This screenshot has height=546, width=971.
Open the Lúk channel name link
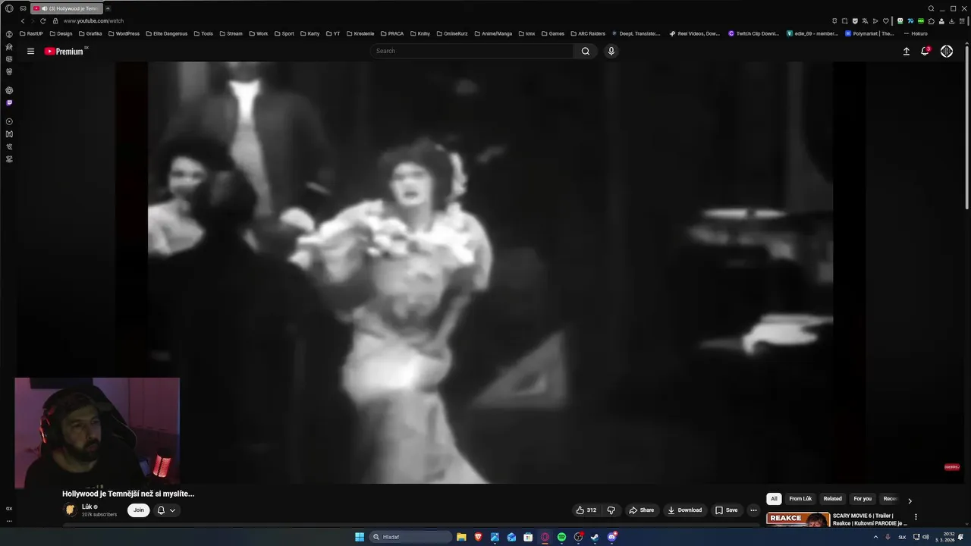86,507
